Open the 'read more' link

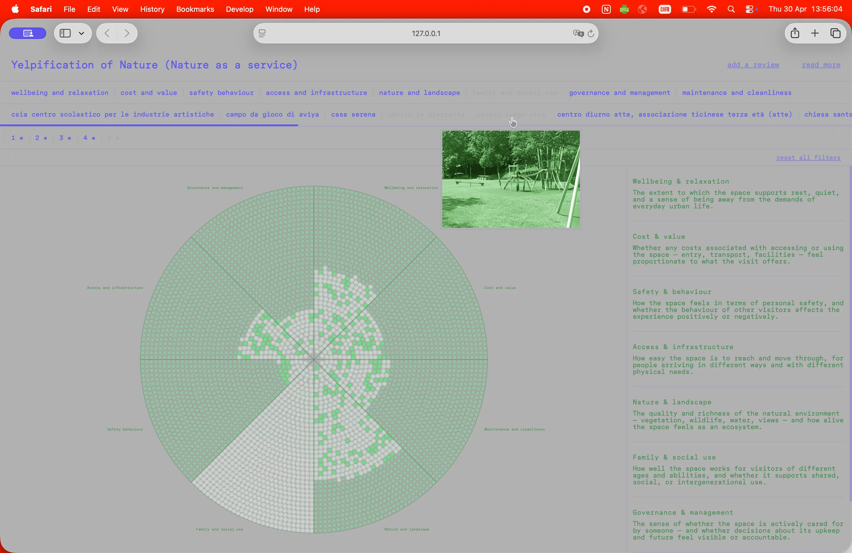coord(821,65)
